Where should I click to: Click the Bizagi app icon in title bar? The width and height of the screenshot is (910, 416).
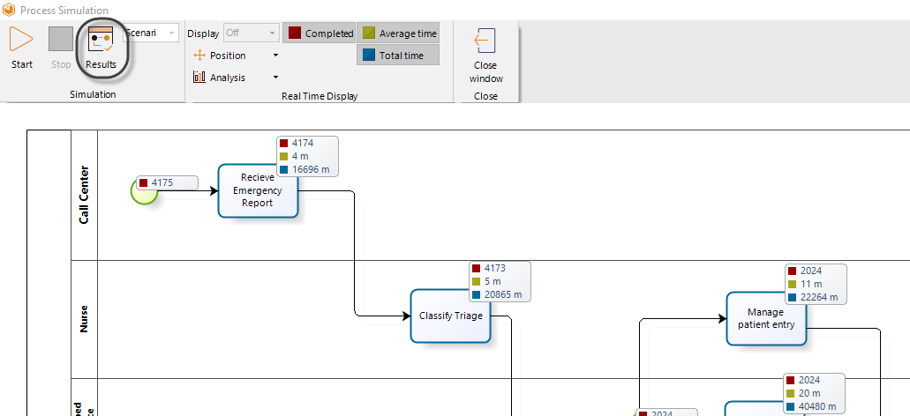[9, 10]
